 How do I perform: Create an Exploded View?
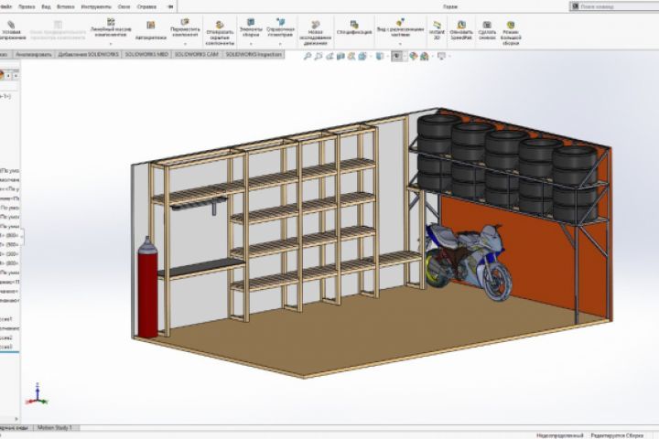click(x=400, y=27)
